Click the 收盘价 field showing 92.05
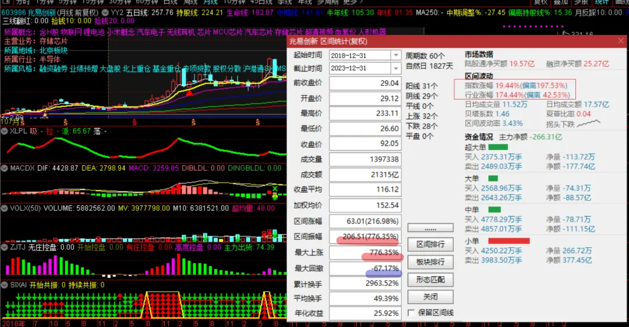The height and width of the screenshot is (327, 629). [x=365, y=144]
